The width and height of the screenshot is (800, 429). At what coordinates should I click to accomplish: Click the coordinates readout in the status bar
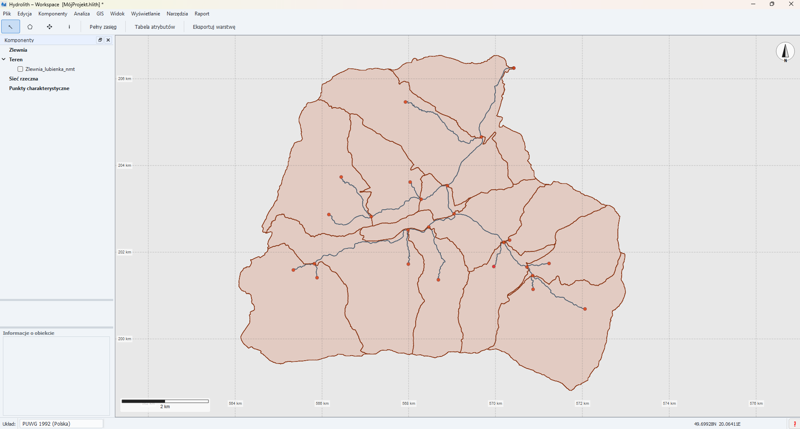tap(717, 424)
